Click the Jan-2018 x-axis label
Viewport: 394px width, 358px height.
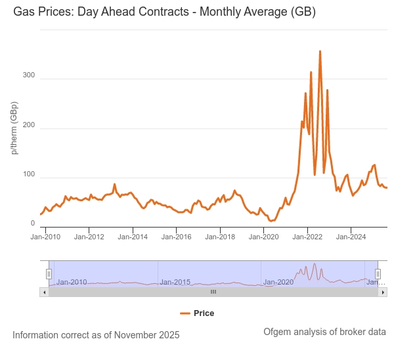coord(221,237)
